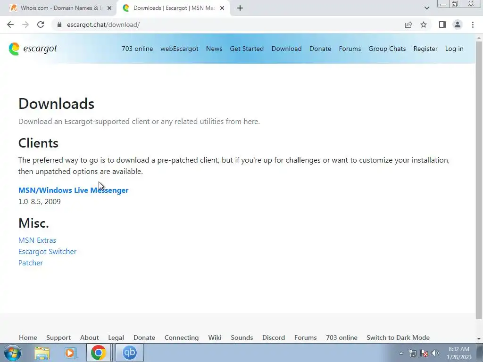This screenshot has height=362, width=483.
Task: Click Register in the top navigation
Action: click(x=425, y=49)
